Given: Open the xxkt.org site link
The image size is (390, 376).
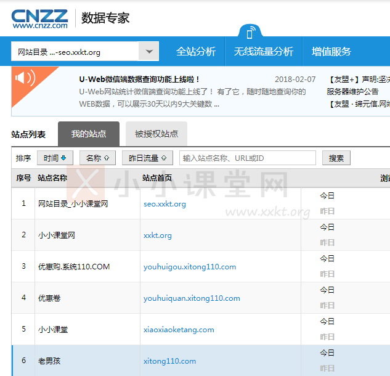Looking at the screenshot, I should pyautogui.click(x=158, y=235).
